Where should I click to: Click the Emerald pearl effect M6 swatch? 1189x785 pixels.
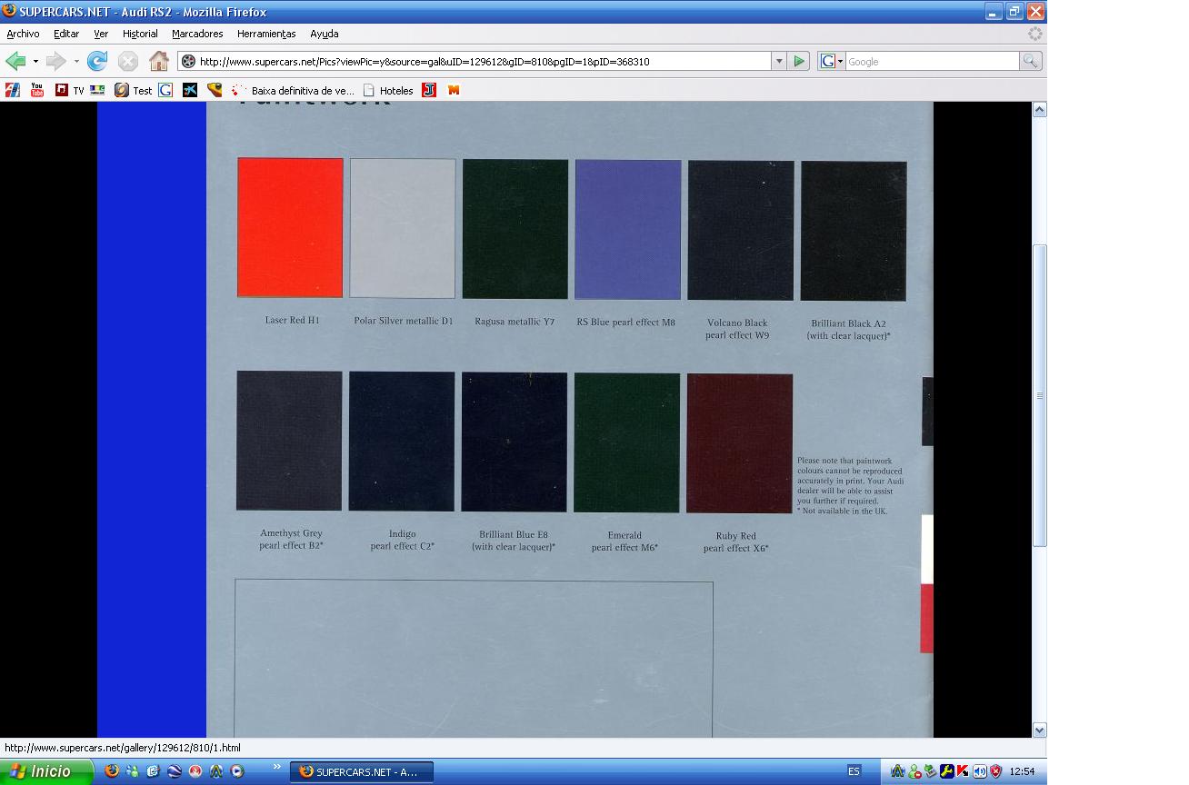click(627, 442)
